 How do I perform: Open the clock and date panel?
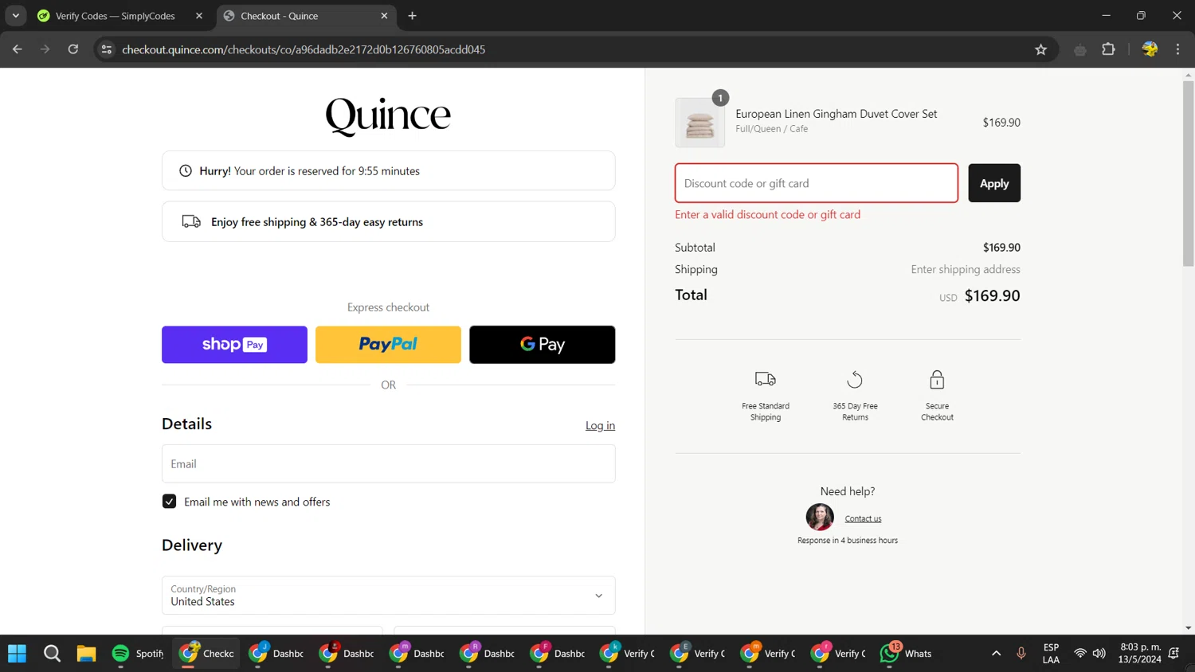coord(1140,654)
